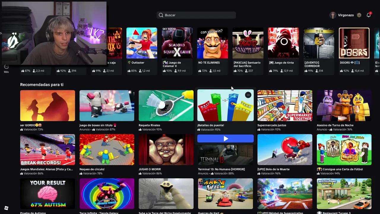Open three-dot menu on ¡Batallas de puente!
Screen dimensions: 380x214
pyautogui.click(x=248, y=95)
